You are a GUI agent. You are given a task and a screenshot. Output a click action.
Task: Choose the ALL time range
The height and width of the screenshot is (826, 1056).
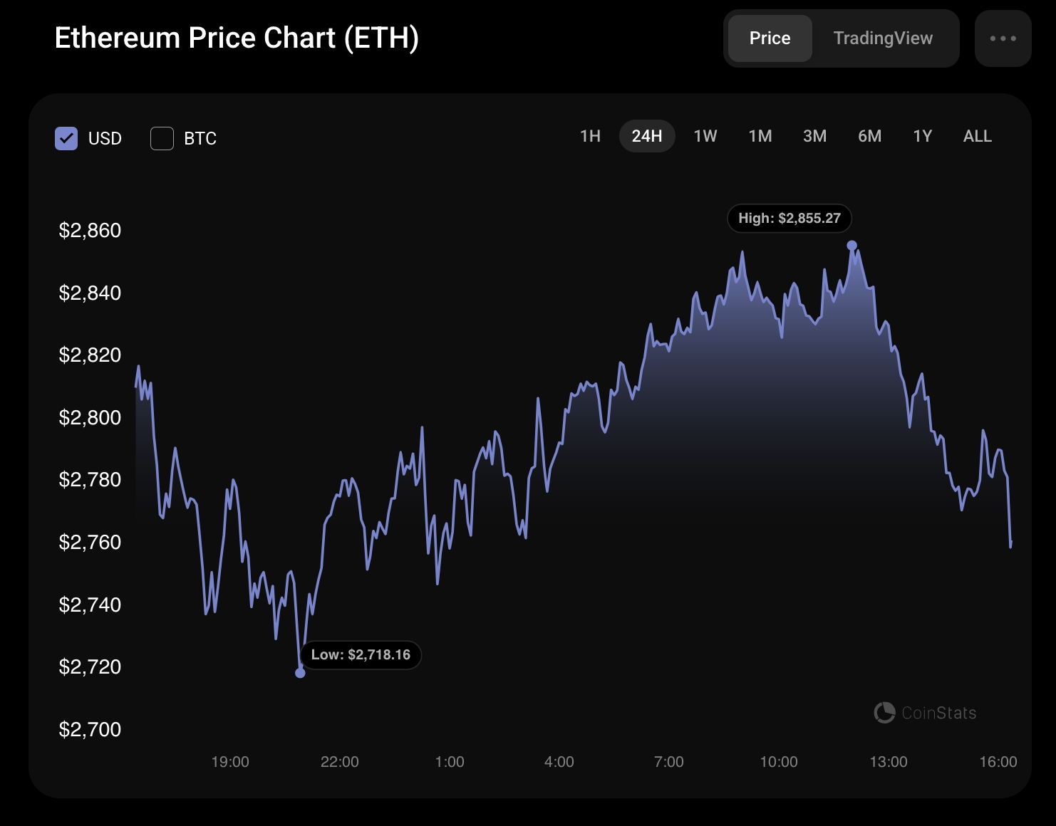[978, 136]
